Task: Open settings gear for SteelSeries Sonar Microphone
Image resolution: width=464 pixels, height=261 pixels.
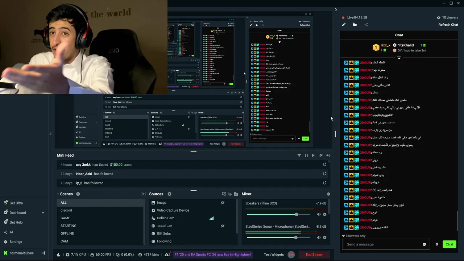Action: tap(324, 237)
